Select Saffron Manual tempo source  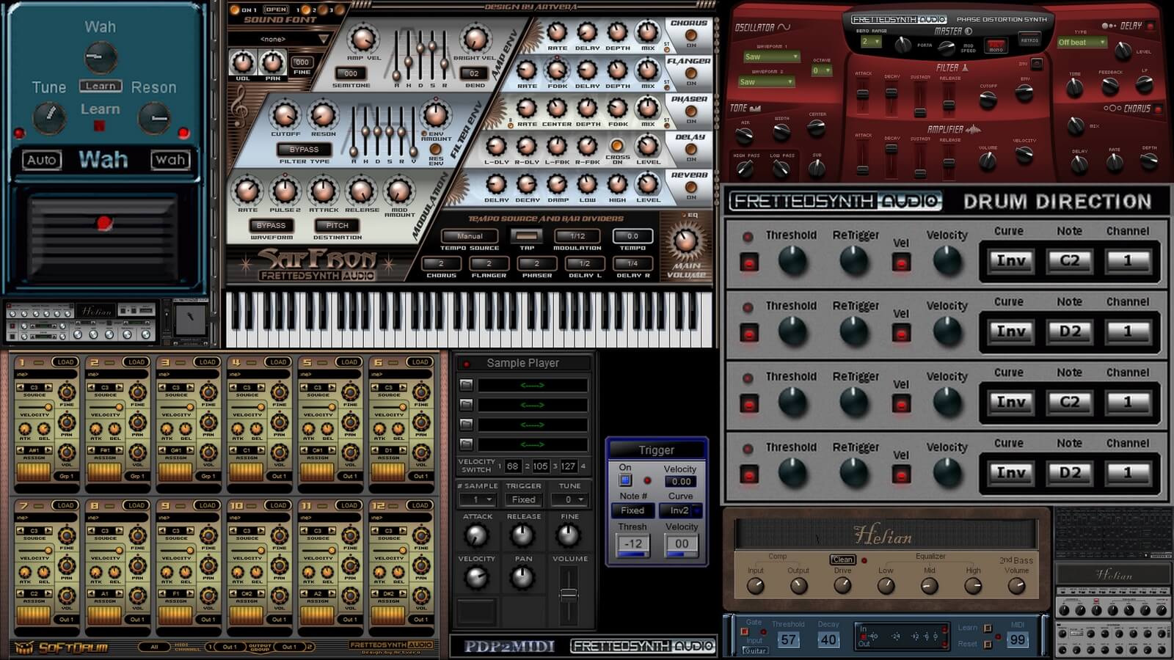470,236
